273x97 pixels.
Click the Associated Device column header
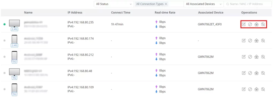tap(211, 13)
